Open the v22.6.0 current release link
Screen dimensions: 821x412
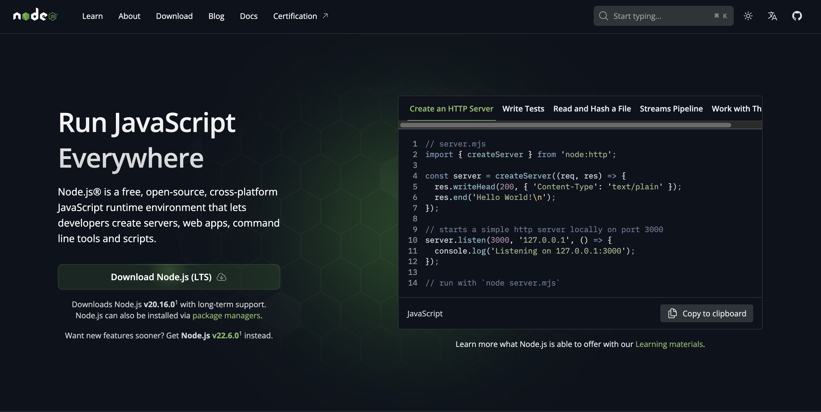click(225, 336)
